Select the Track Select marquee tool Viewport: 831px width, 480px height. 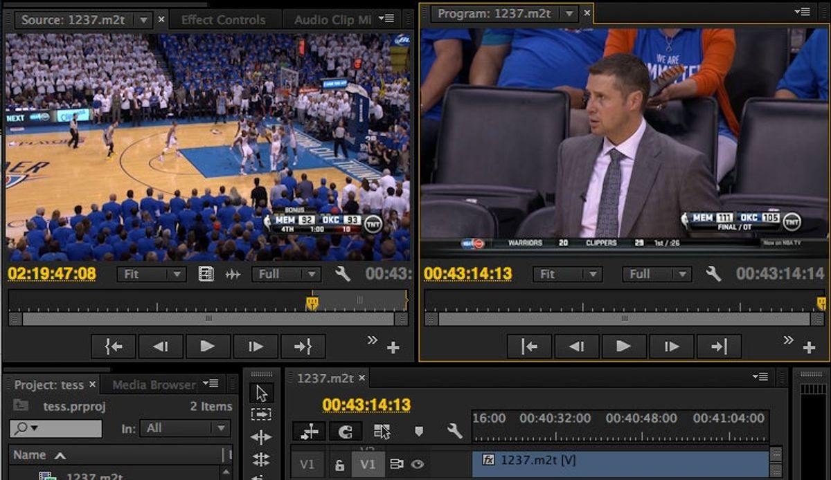coord(261,414)
